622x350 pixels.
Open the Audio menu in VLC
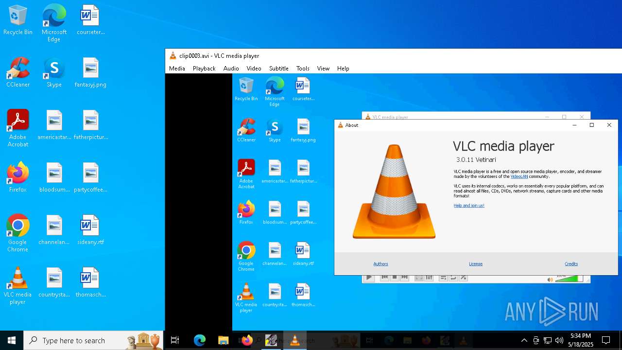tap(231, 69)
